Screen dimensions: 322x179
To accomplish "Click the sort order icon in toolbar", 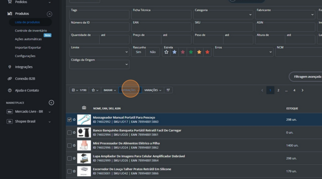I will (x=168, y=90).
